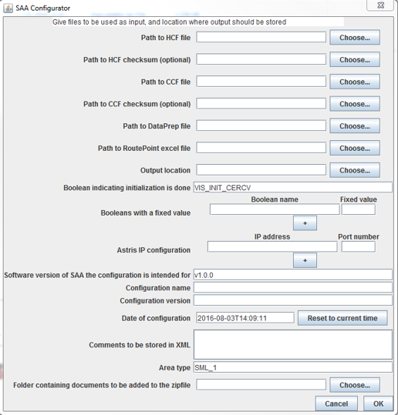
Task: Cancel the configuration dialog
Action: point(336,403)
